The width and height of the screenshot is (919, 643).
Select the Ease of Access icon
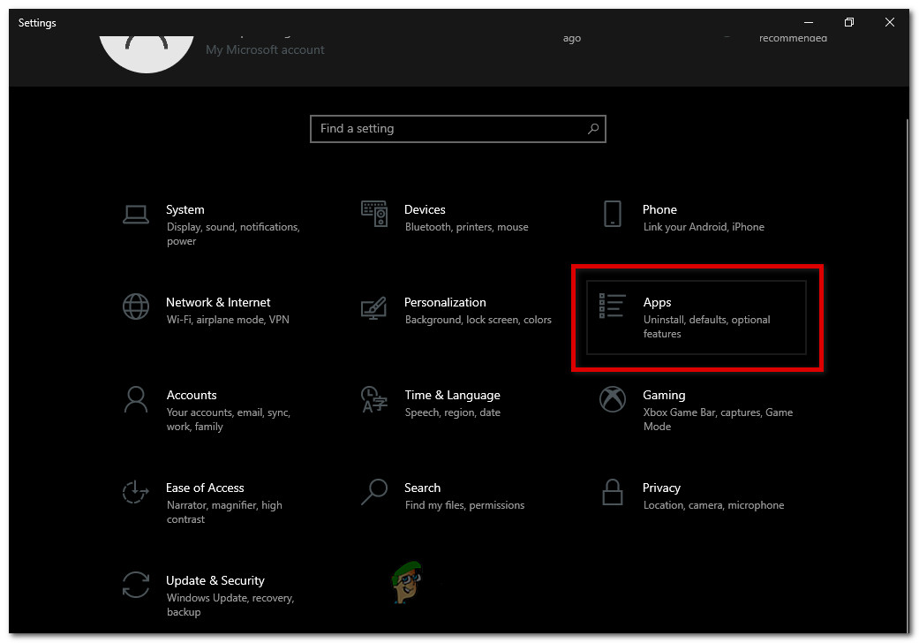tap(135, 492)
